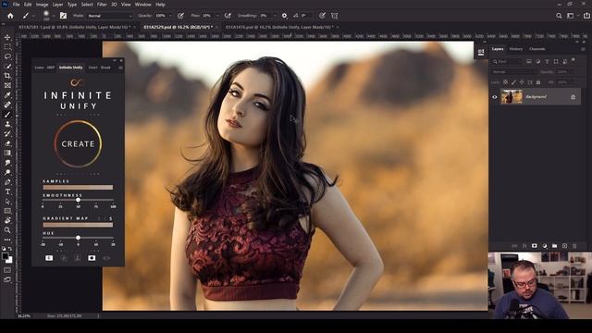Switch to the History tab

[x=516, y=49]
